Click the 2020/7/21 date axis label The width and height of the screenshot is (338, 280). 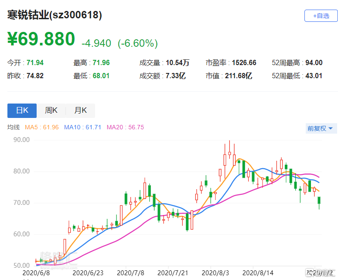pyautogui.click(x=173, y=273)
